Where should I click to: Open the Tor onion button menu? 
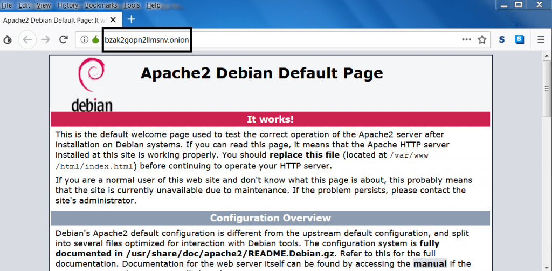click(7, 40)
